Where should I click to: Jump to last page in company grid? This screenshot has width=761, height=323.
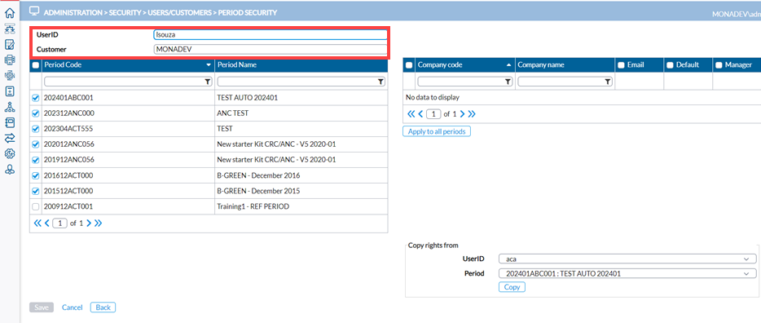point(472,114)
